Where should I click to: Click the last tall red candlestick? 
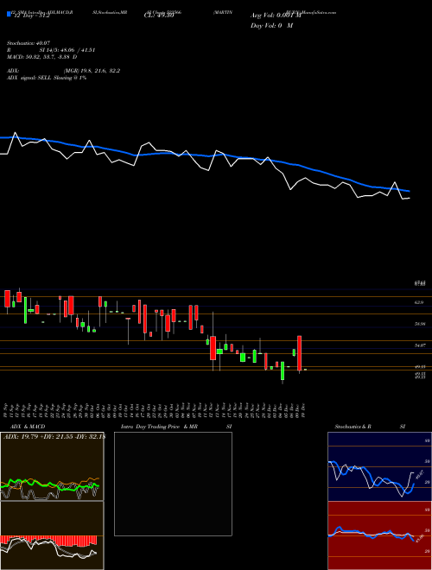[300, 352]
